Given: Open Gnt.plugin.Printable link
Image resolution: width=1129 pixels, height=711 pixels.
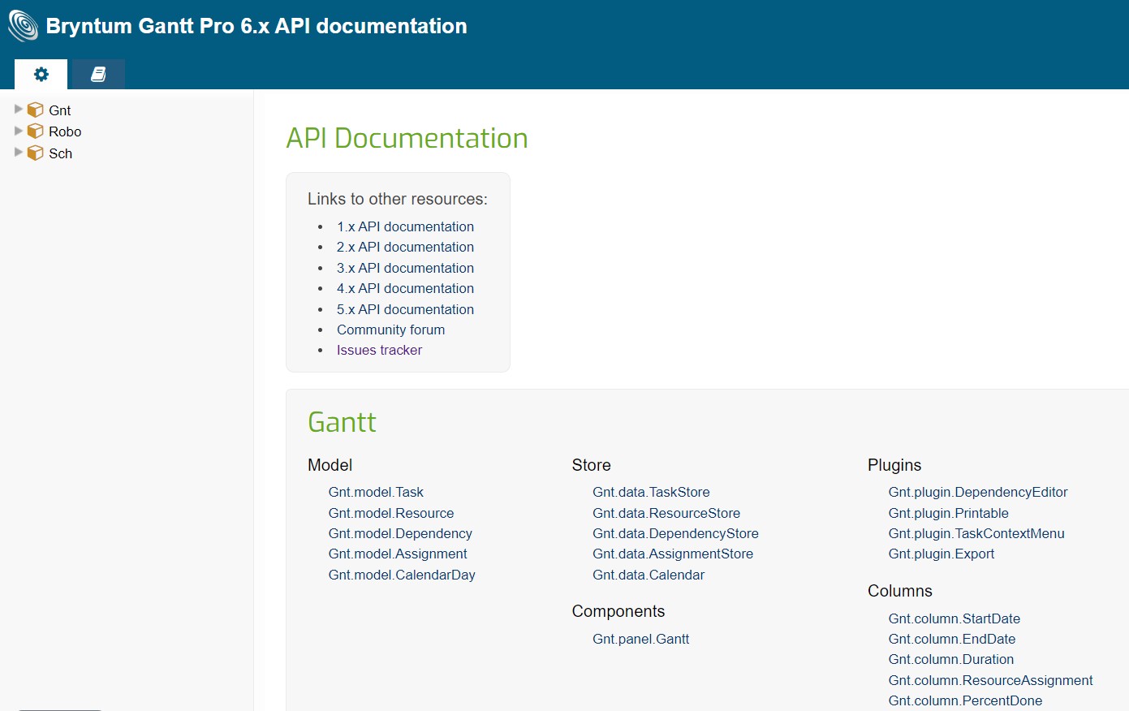Looking at the screenshot, I should tap(948, 513).
